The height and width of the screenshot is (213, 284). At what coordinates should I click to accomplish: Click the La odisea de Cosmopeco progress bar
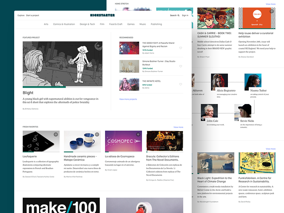click(x=124, y=152)
